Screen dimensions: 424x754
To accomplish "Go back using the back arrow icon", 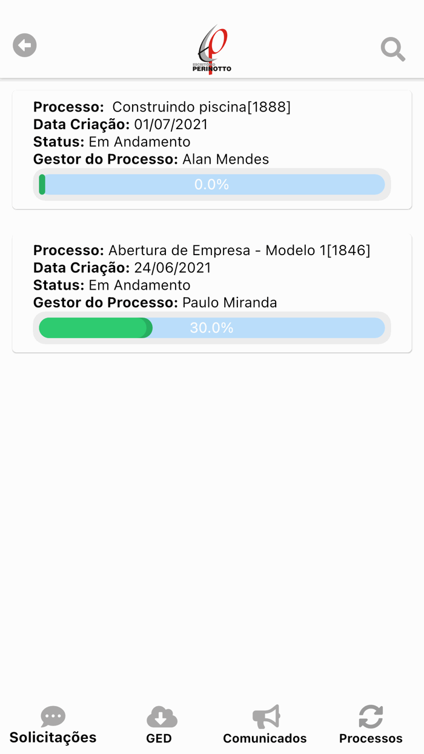I will click(24, 45).
